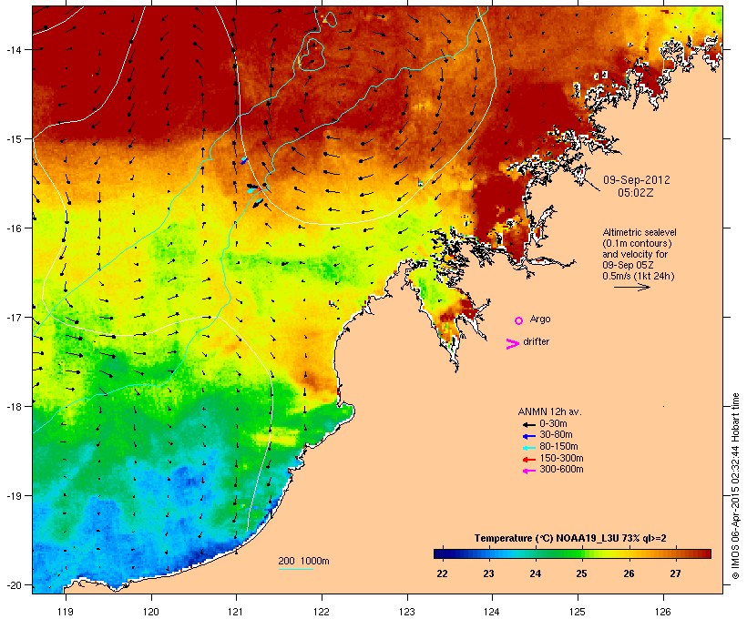Click the red 150-300m arrow legend icon

(528, 460)
